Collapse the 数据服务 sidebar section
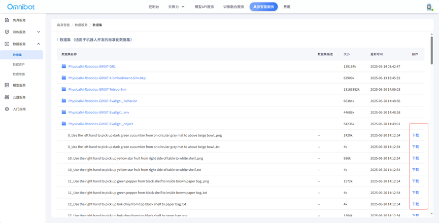The image size is (439, 223). (x=39, y=44)
